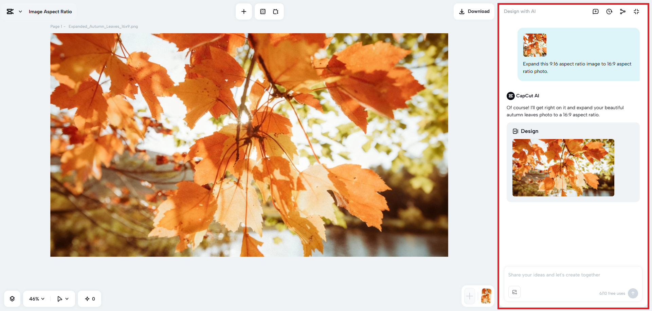The image size is (652, 311).
Task: Expand the CapCut logo menu chevron
Action: tap(20, 12)
